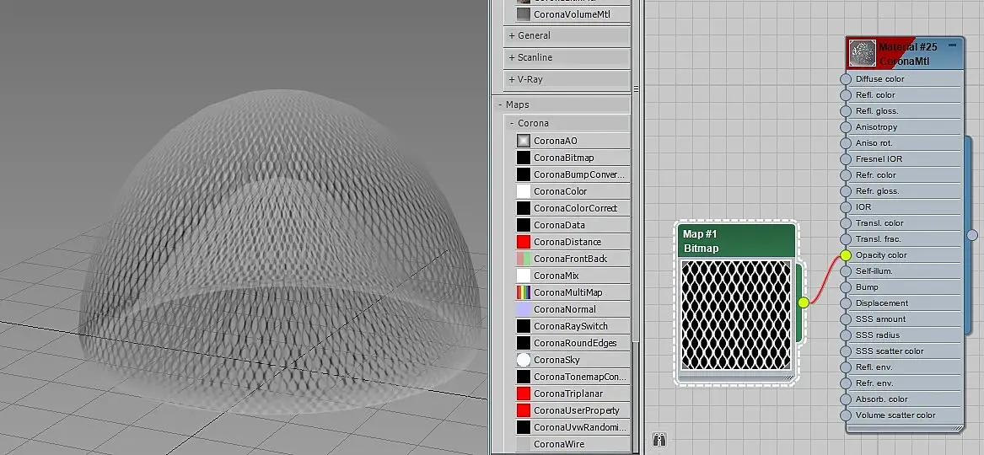Click the Refl. gloss. input socket
Image resolution: width=984 pixels, height=455 pixels.
(x=846, y=111)
